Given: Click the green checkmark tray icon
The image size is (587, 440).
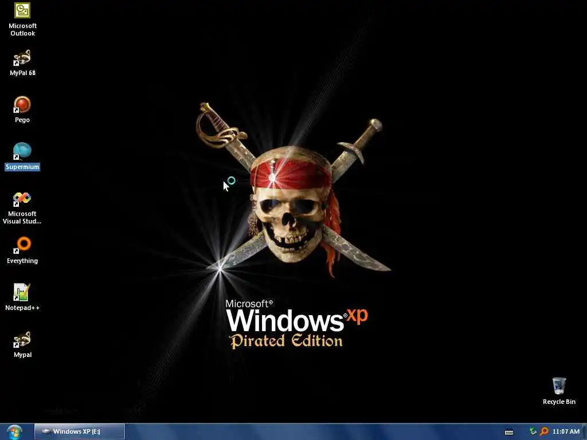Looking at the screenshot, I should [x=533, y=431].
